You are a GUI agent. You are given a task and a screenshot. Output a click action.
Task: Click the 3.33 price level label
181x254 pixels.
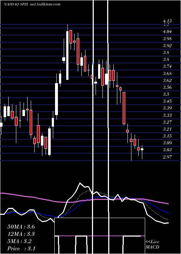coord(167,115)
